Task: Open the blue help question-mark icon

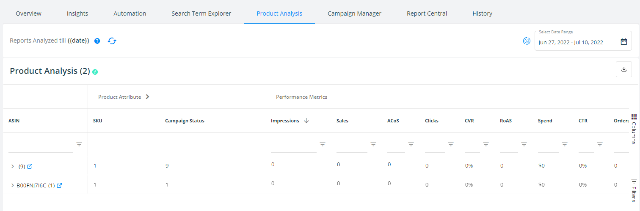Action: 97,41
